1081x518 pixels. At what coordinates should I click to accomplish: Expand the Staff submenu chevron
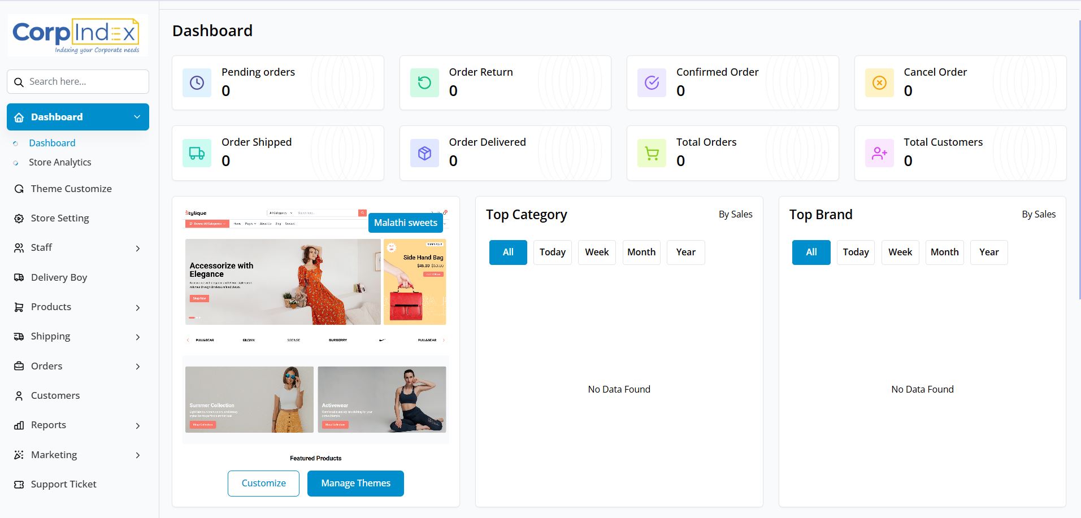click(x=138, y=249)
